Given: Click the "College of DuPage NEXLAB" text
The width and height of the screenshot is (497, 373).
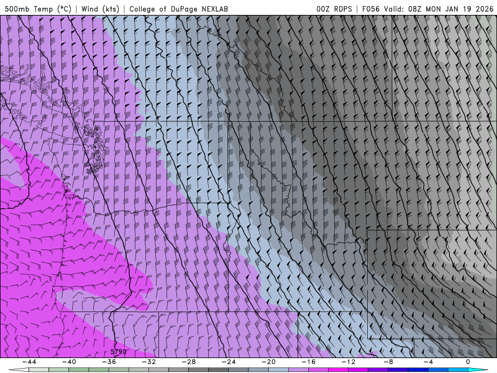Looking at the screenshot, I should pyautogui.click(x=178, y=9).
